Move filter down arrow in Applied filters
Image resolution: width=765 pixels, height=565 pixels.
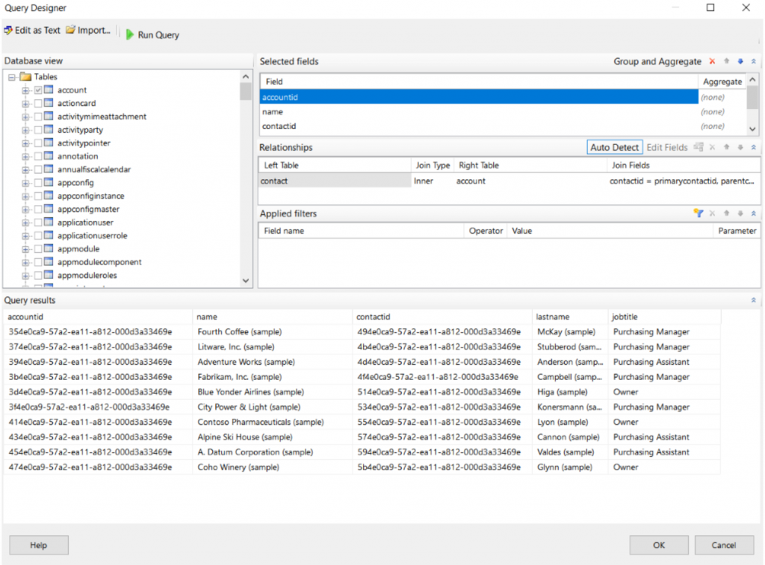point(740,213)
